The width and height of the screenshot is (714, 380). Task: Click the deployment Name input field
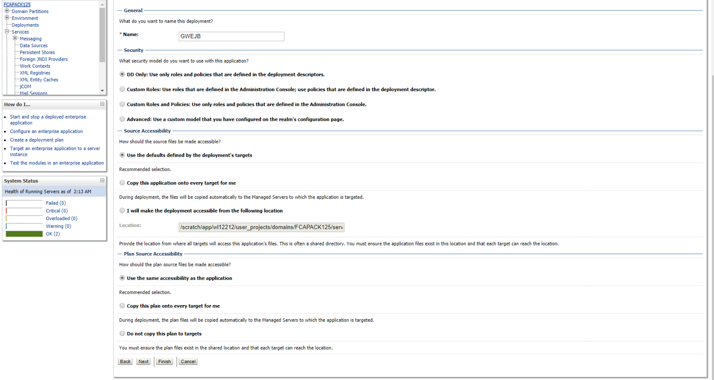231,36
